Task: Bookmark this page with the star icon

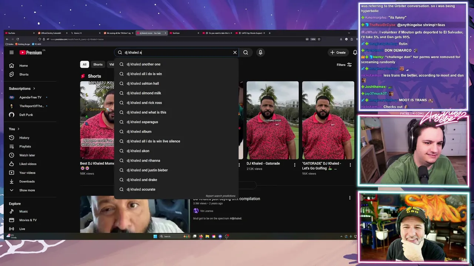Action: click(319, 39)
